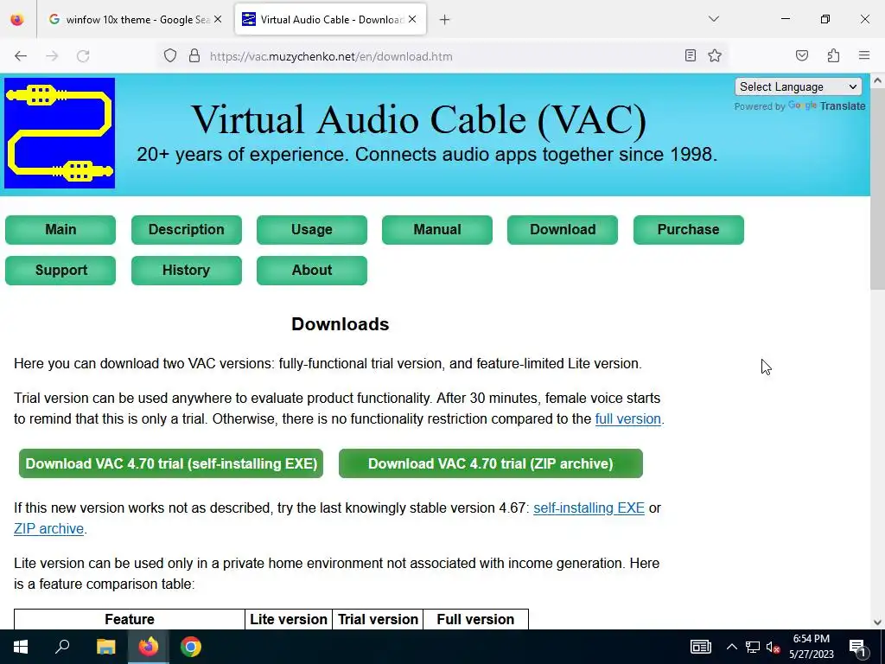Click the scrollbar up arrow

(877, 80)
